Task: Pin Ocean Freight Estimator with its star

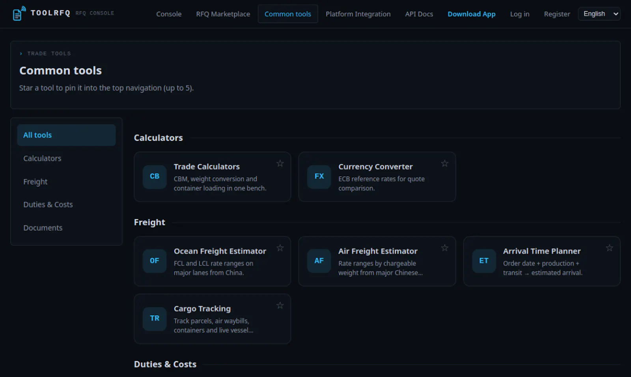Action: (280, 248)
